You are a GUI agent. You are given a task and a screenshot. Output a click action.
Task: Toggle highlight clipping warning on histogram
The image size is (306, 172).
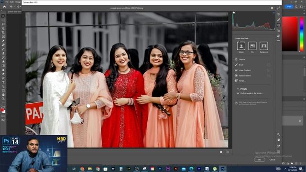[274, 13]
